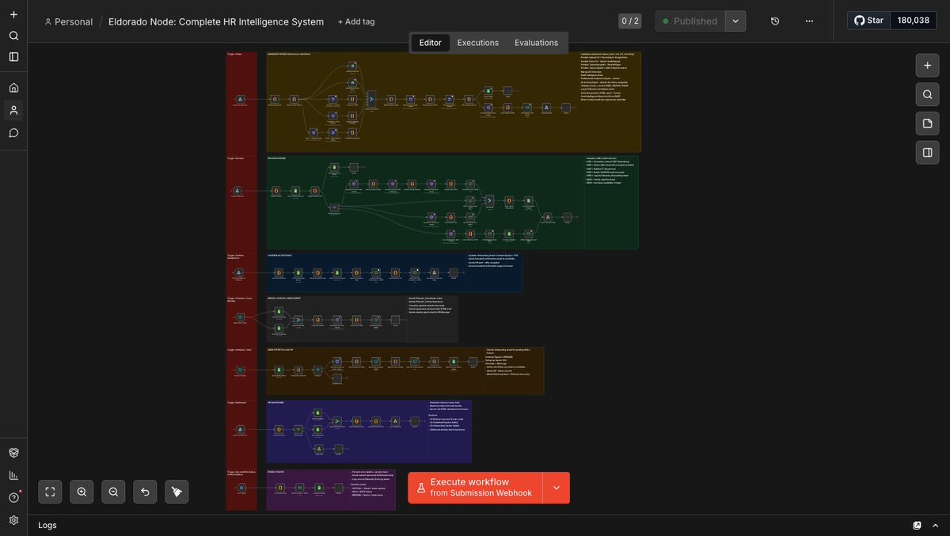Image resolution: width=950 pixels, height=536 pixels.
Task: Select the workflow failure error trigger node
Action: (241, 488)
